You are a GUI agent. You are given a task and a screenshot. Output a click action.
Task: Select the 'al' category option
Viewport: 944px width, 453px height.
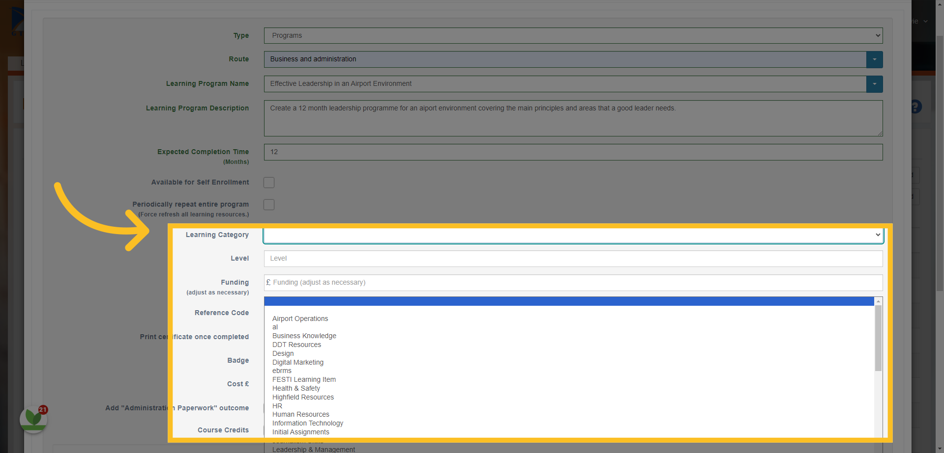[x=275, y=327]
